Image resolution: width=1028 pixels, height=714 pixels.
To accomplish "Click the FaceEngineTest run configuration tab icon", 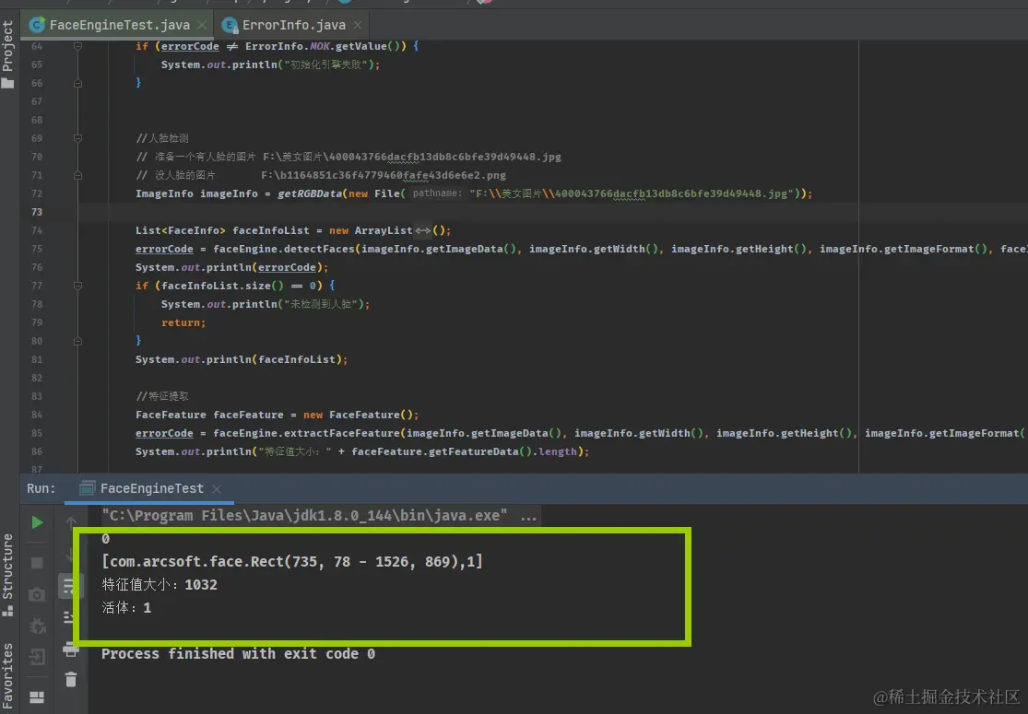I will click(x=88, y=488).
